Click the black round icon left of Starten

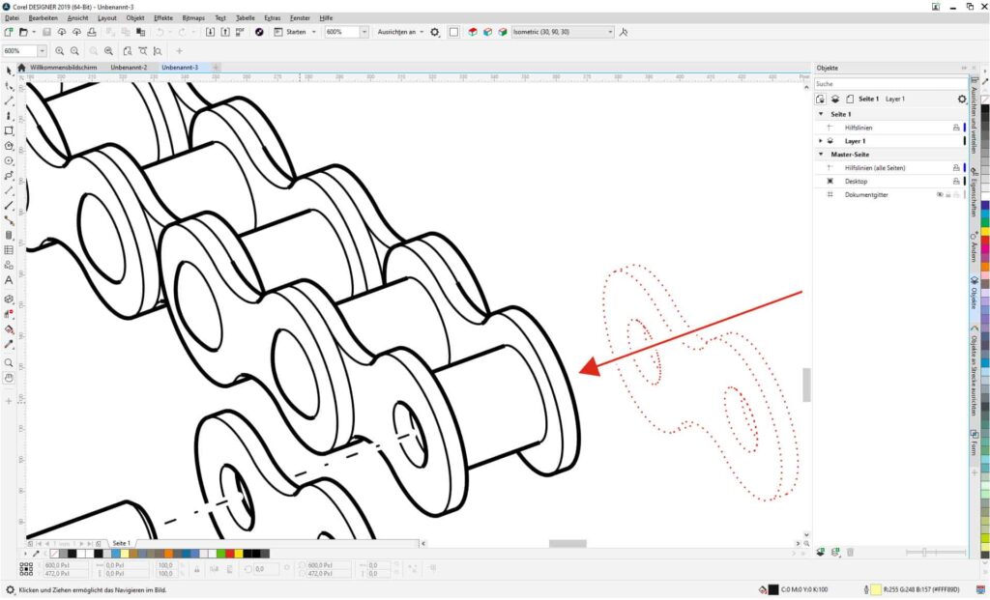coord(259,32)
